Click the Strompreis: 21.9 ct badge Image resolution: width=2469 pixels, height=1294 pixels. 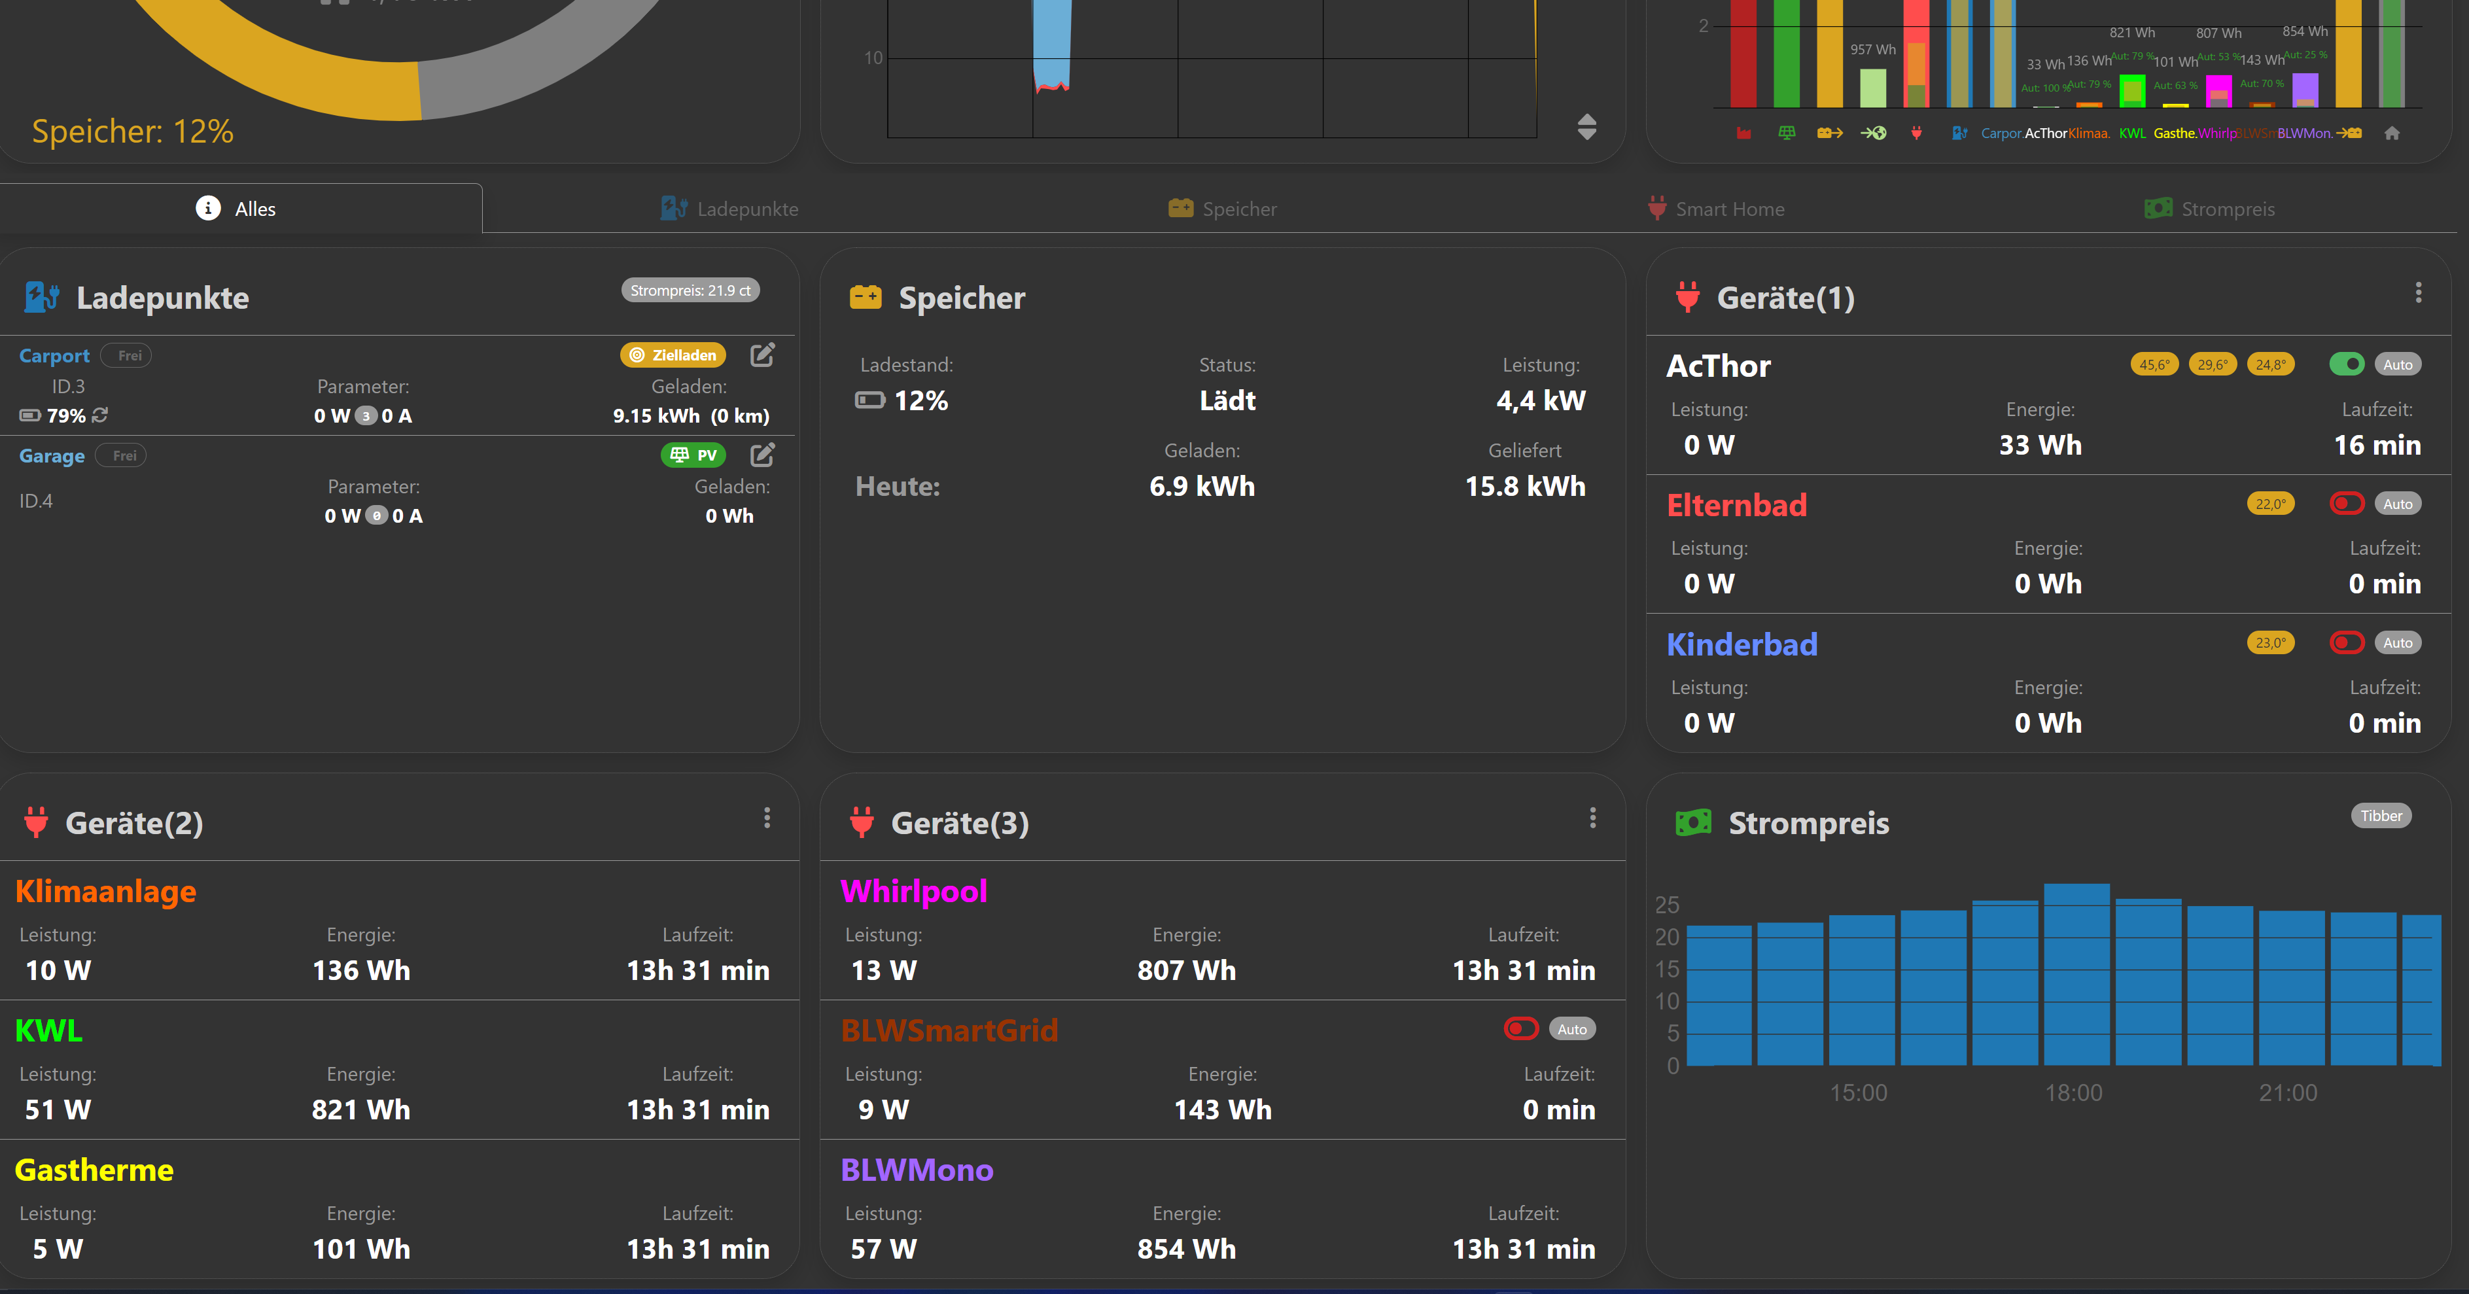point(690,290)
